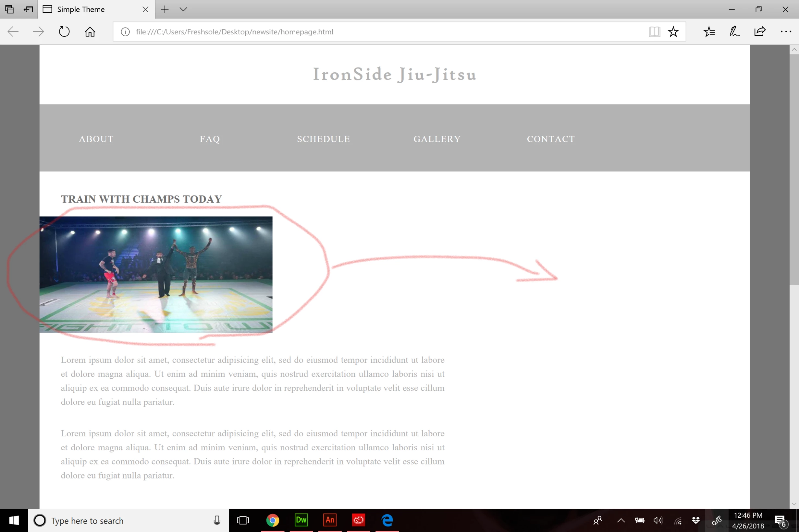Open the ABOUT navigation link
Image resolution: width=799 pixels, height=532 pixels.
(96, 139)
